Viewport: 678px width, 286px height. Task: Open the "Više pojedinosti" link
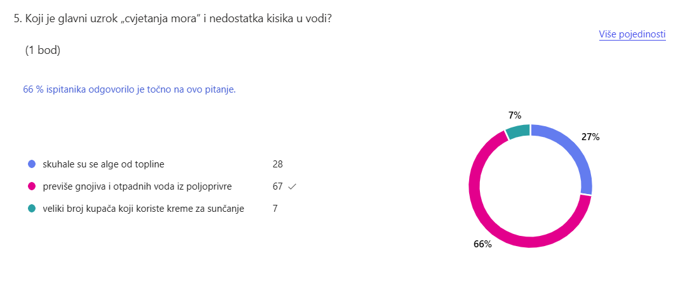click(x=632, y=35)
